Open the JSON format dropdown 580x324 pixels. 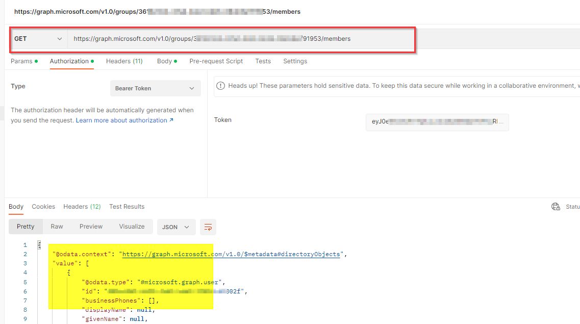pyautogui.click(x=175, y=227)
